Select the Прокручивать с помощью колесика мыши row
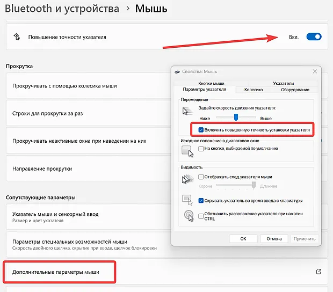This screenshot has height=292, width=333. pyautogui.click(x=88, y=86)
